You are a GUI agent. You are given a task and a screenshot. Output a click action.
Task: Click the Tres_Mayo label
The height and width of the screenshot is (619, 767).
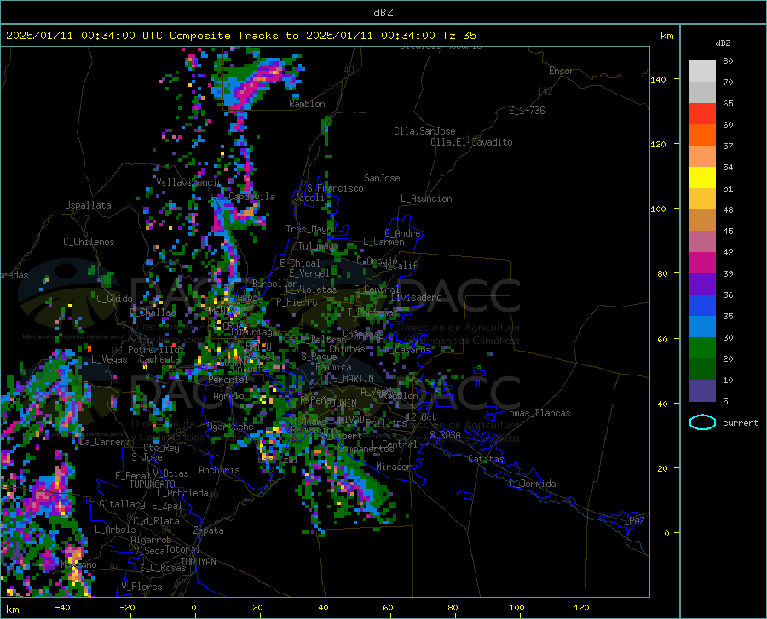pos(309,229)
